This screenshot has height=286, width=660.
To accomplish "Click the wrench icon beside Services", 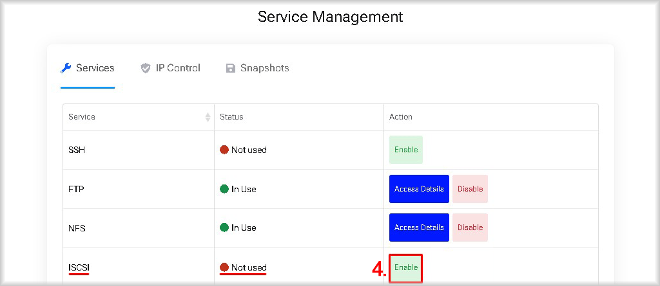I will (66, 68).
